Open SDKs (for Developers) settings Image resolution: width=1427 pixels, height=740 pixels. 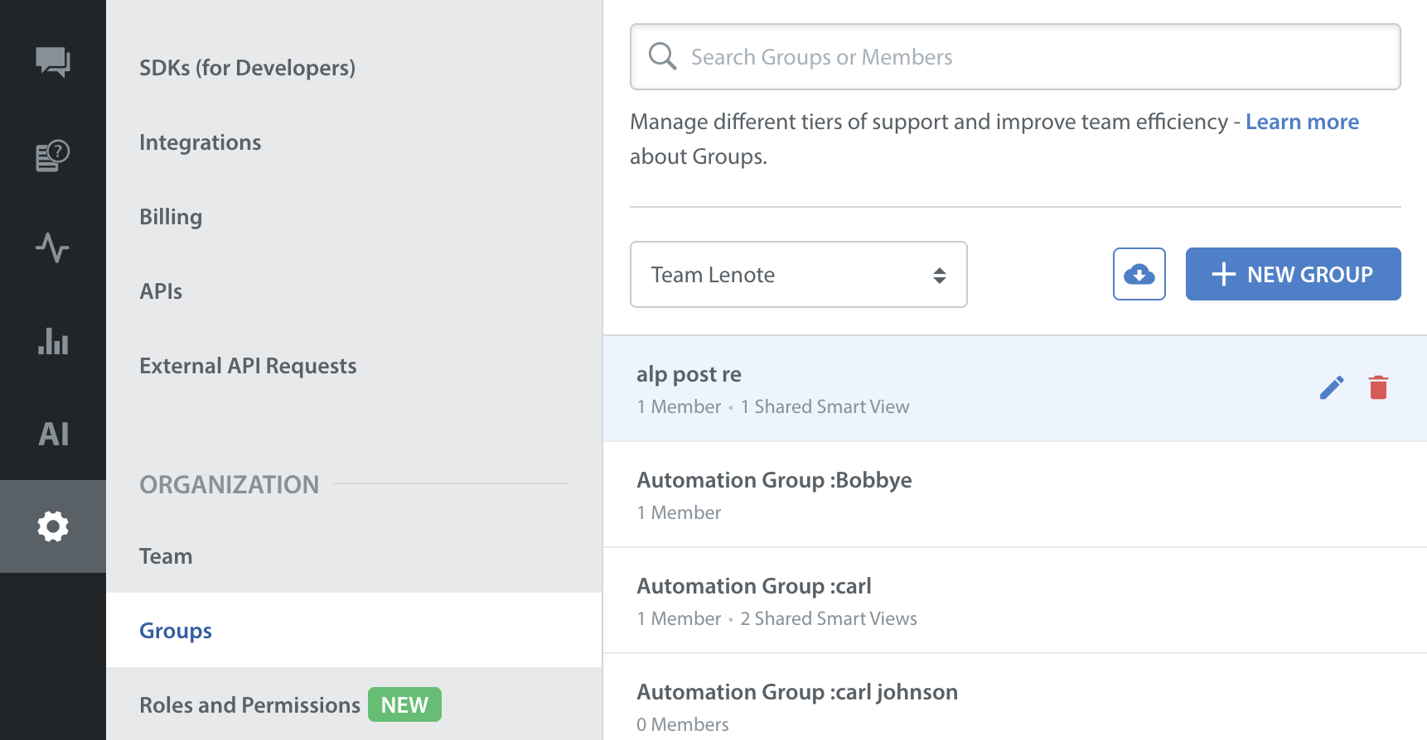tap(247, 68)
